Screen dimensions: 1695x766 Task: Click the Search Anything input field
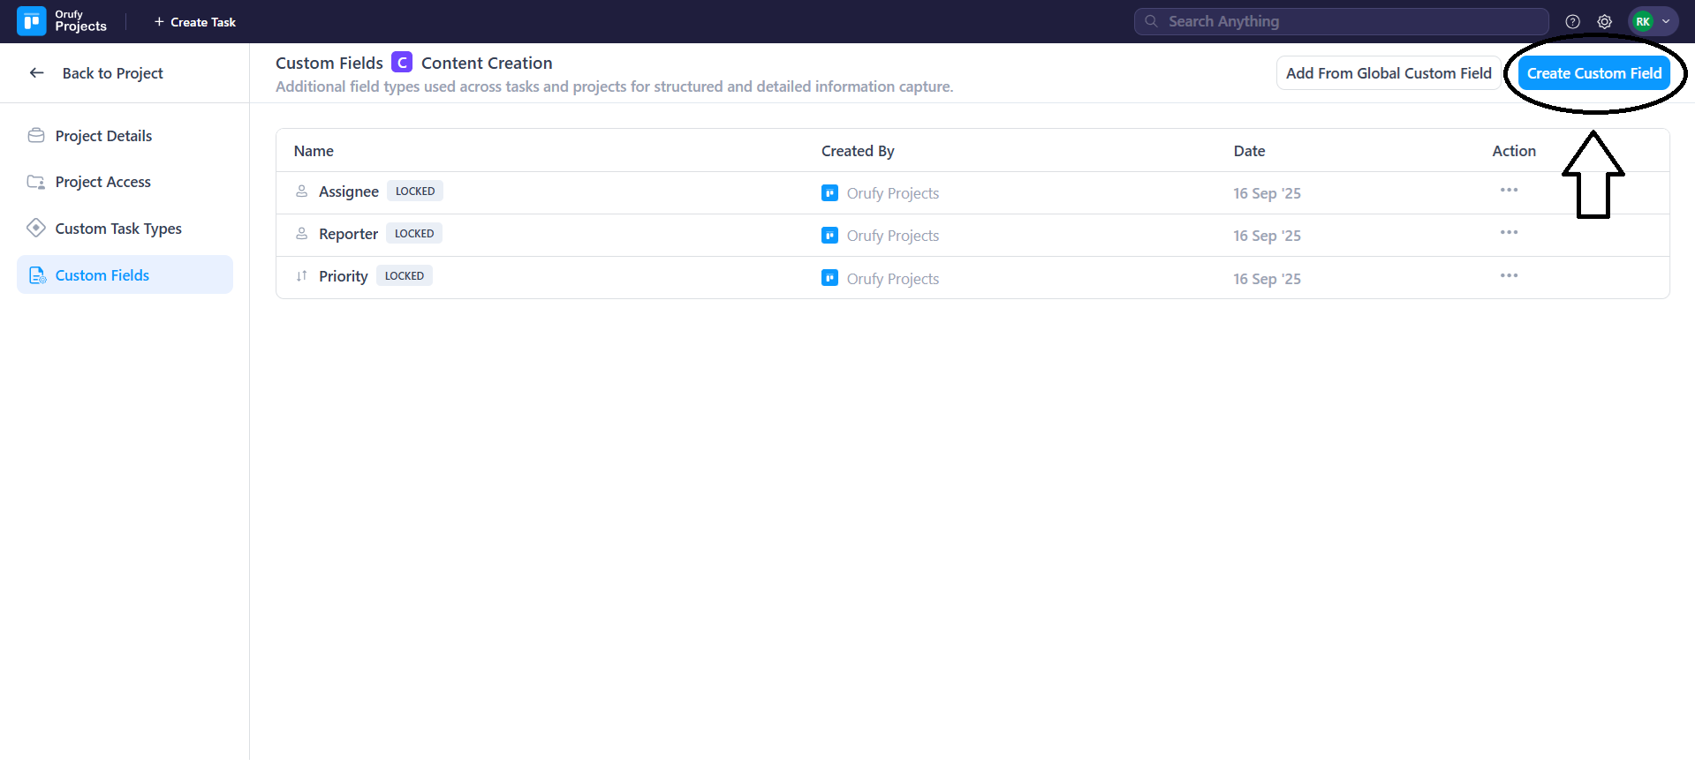1341,21
